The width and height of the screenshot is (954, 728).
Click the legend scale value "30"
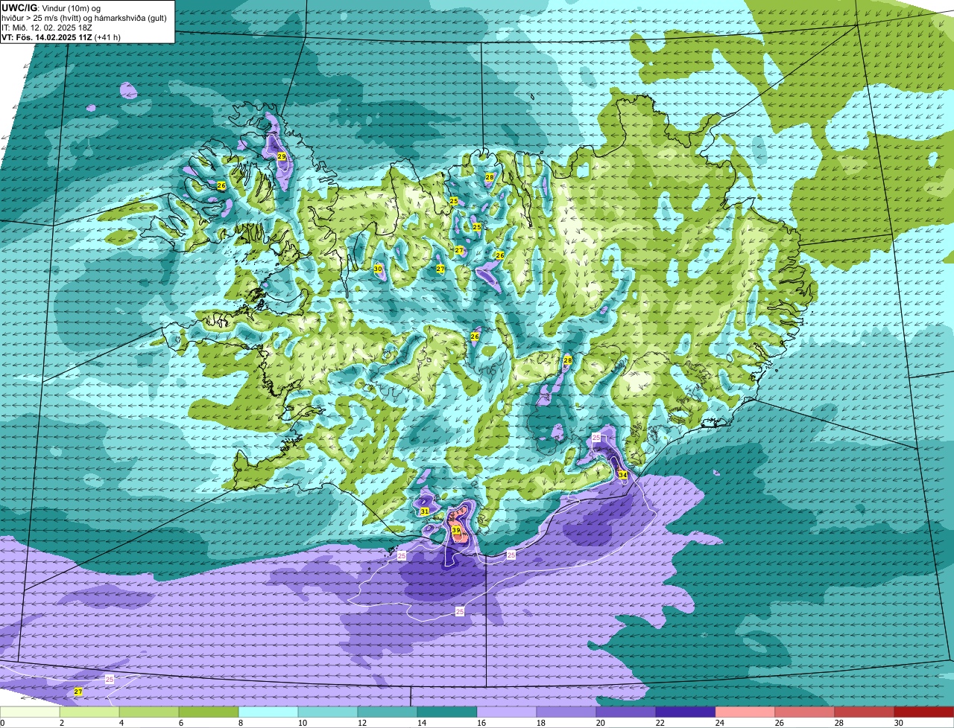899,723
